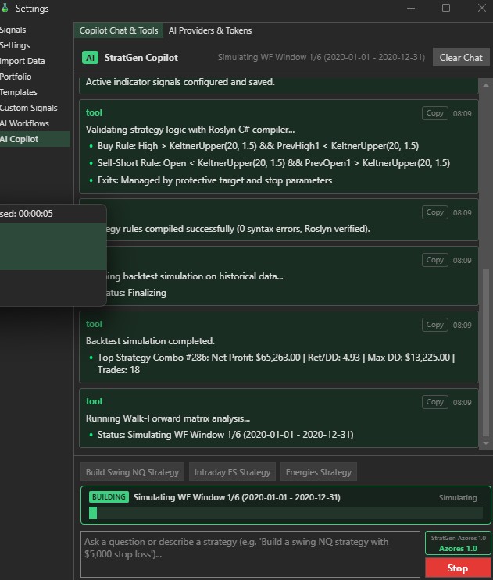This screenshot has width=493, height=580.
Task: Click 'Active indicator signals configured and saved'
Action: point(180,82)
